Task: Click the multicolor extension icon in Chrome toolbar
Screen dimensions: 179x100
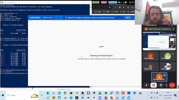Action: [132, 7]
